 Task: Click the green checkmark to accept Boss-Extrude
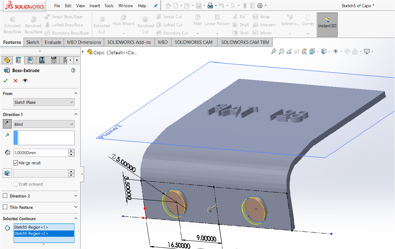(5, 81)
